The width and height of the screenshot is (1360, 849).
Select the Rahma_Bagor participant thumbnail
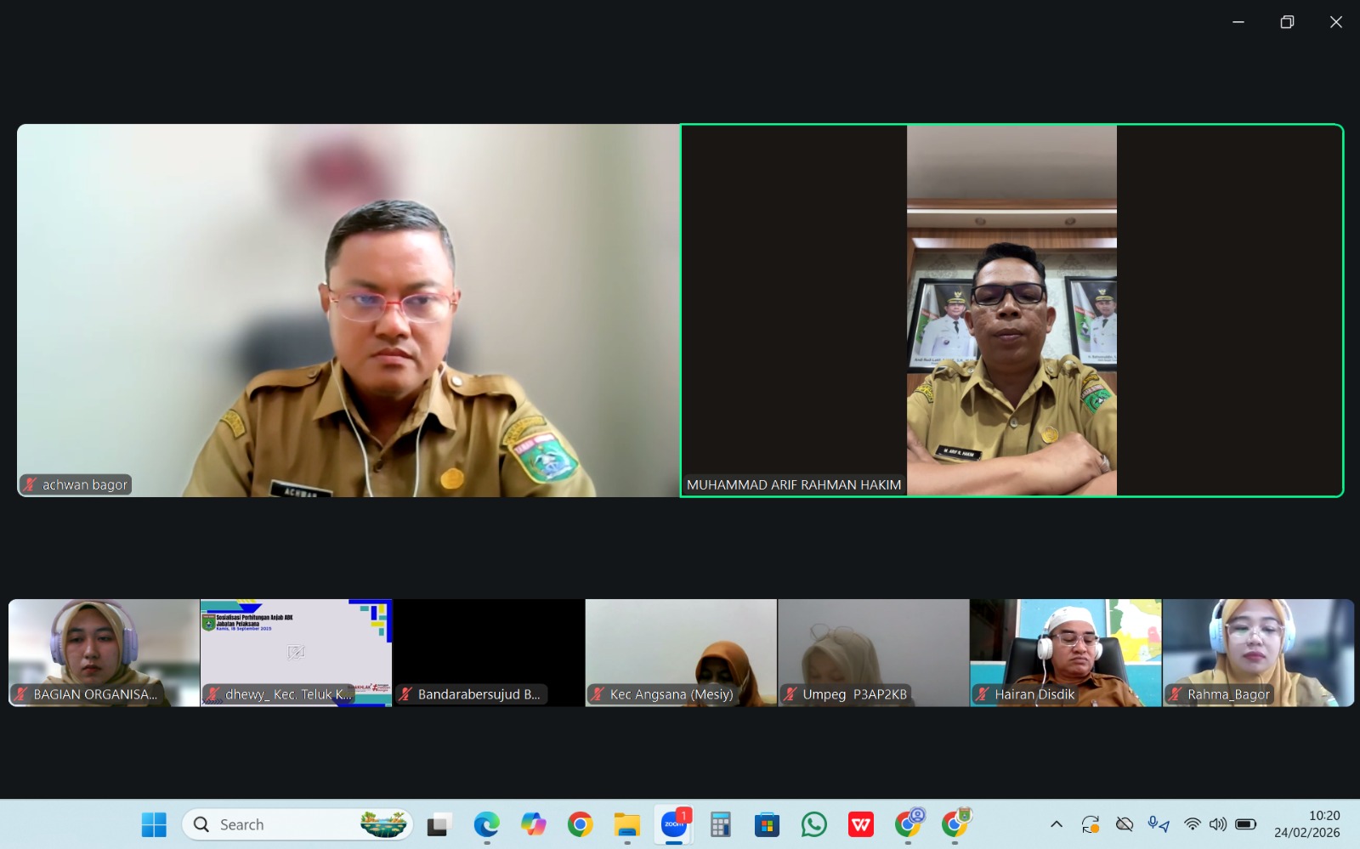1259,653
